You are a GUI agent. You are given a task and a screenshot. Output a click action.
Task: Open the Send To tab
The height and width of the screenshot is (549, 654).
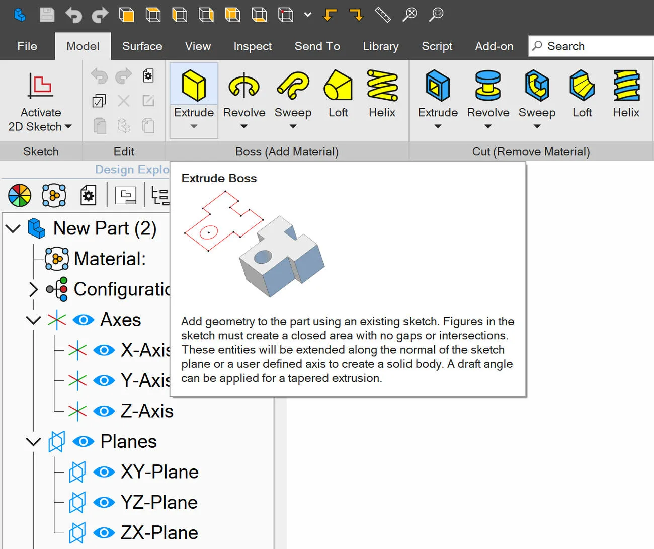[317, 46]
